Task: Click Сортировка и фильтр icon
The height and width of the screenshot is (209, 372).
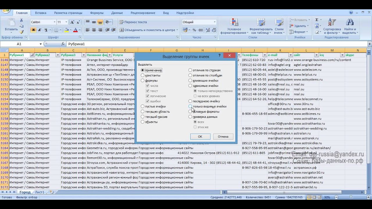Action: coord(332,26)
